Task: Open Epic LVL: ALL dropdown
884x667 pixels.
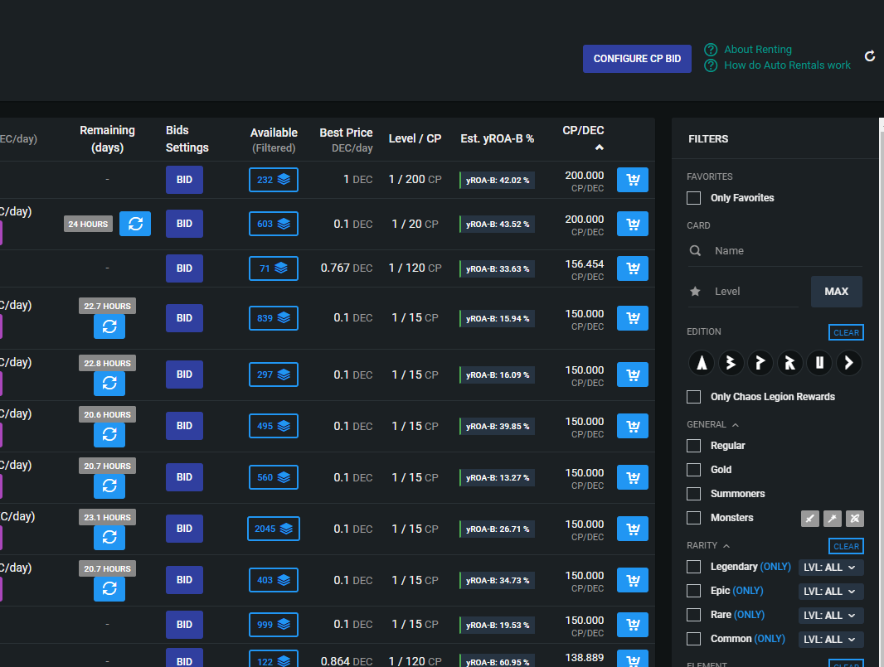Action: (830, 592)
